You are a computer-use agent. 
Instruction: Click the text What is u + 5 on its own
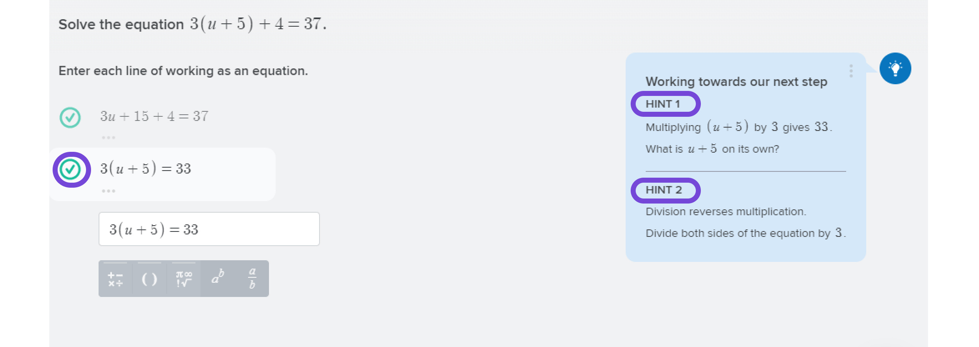pos(712,149)
